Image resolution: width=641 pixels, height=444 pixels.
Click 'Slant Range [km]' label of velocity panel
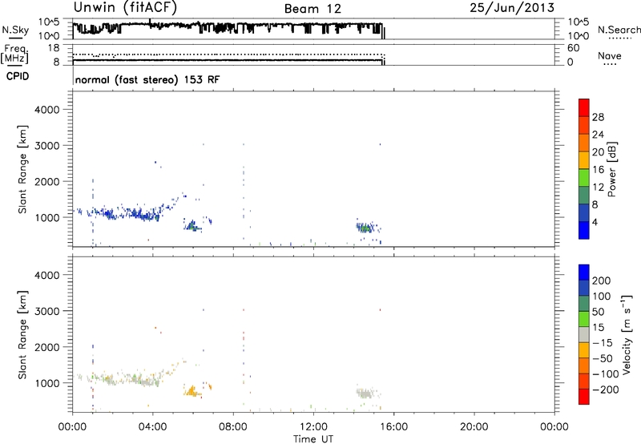click(x=22, y=335)
